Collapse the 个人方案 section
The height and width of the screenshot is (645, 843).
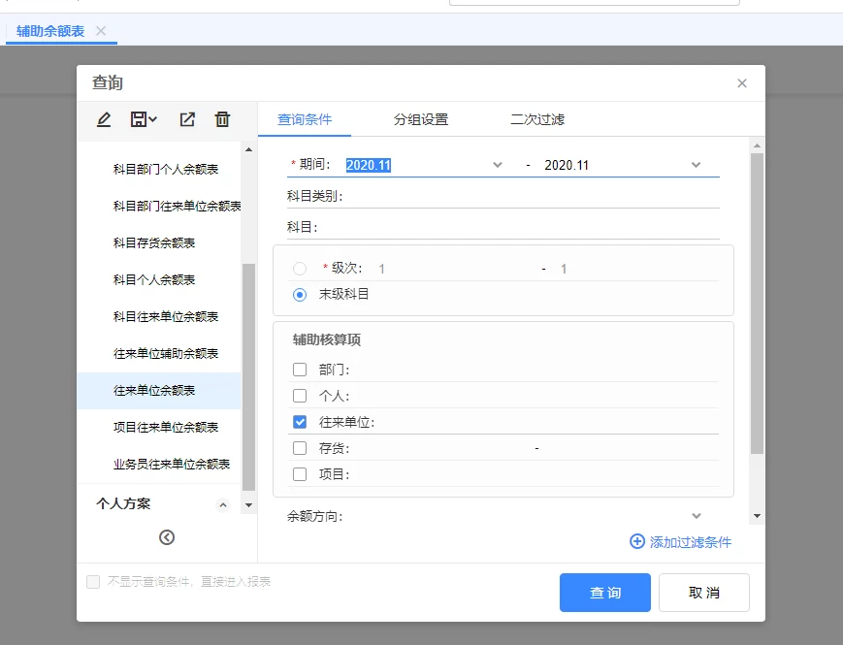[x=223, y=504]
